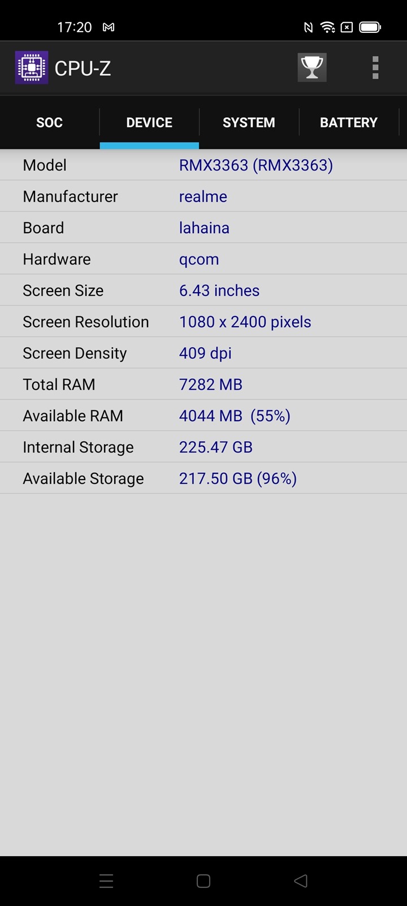Image resolution: width=407 pixels, height=906 pixels.
Task: Tap the Wi-Fi status bar icon
Action: (327, 27)
